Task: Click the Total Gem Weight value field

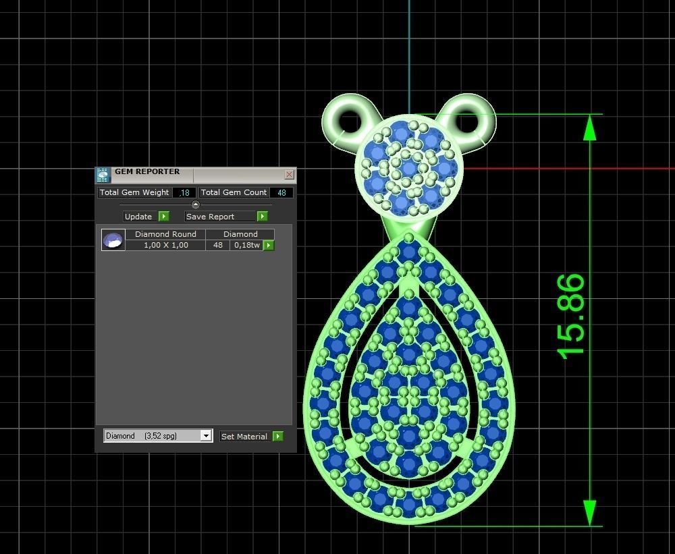Action: coord(184,193)
